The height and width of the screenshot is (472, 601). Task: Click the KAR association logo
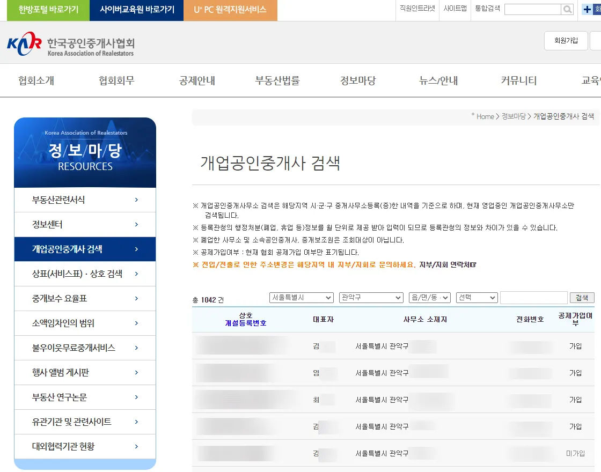point(71,44)
